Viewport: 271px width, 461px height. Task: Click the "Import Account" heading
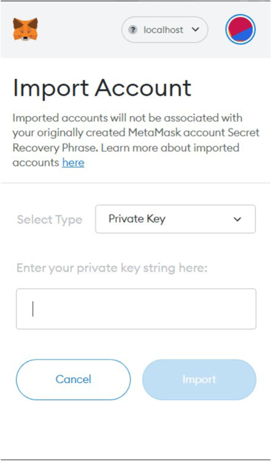click(x=102, y=88)
